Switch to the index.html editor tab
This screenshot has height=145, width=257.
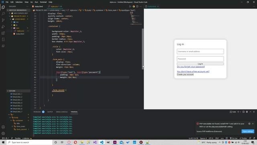[39, 6]
